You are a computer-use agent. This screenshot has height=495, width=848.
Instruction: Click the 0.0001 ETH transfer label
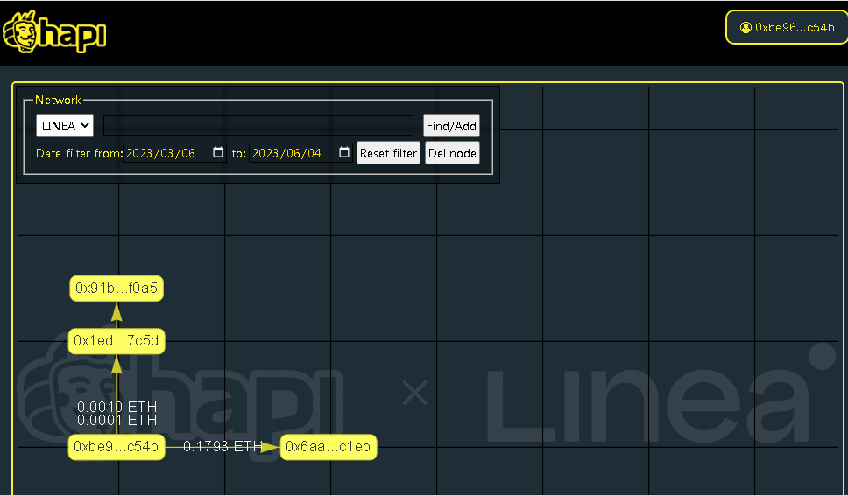pyautogui.click(x=117, y=420)
